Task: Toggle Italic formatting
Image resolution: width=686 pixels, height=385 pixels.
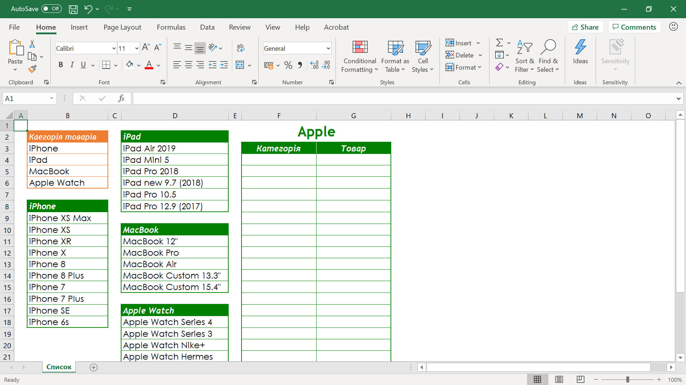Action: coord(72,65)
